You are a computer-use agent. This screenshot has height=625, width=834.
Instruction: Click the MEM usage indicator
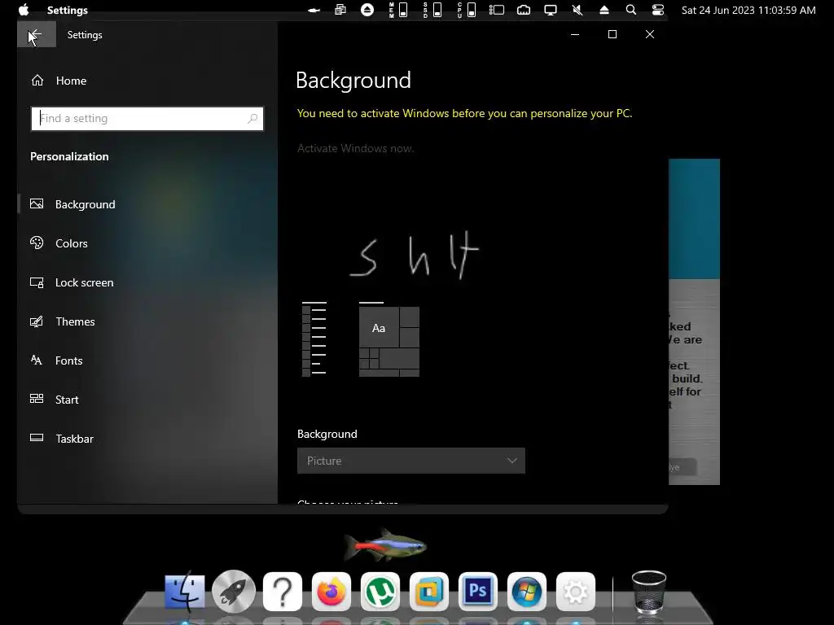[398, 10]
